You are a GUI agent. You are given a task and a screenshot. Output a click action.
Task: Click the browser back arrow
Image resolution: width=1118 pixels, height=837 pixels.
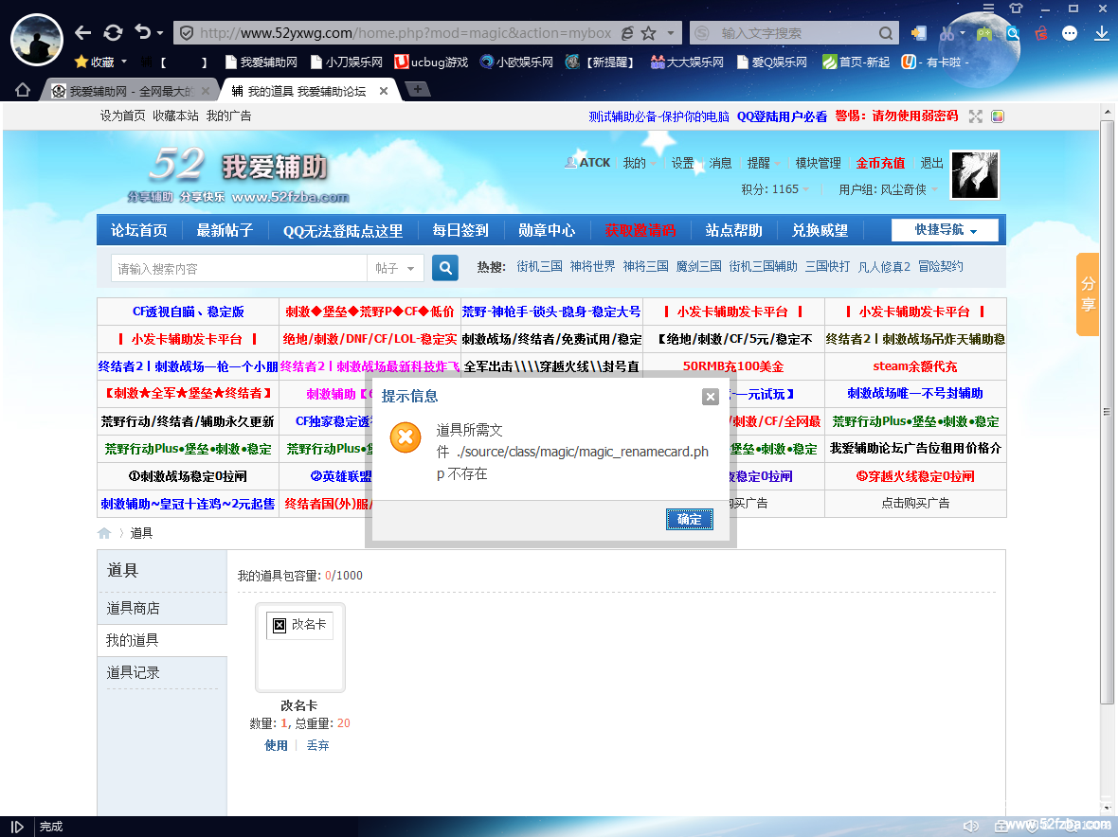83,33
